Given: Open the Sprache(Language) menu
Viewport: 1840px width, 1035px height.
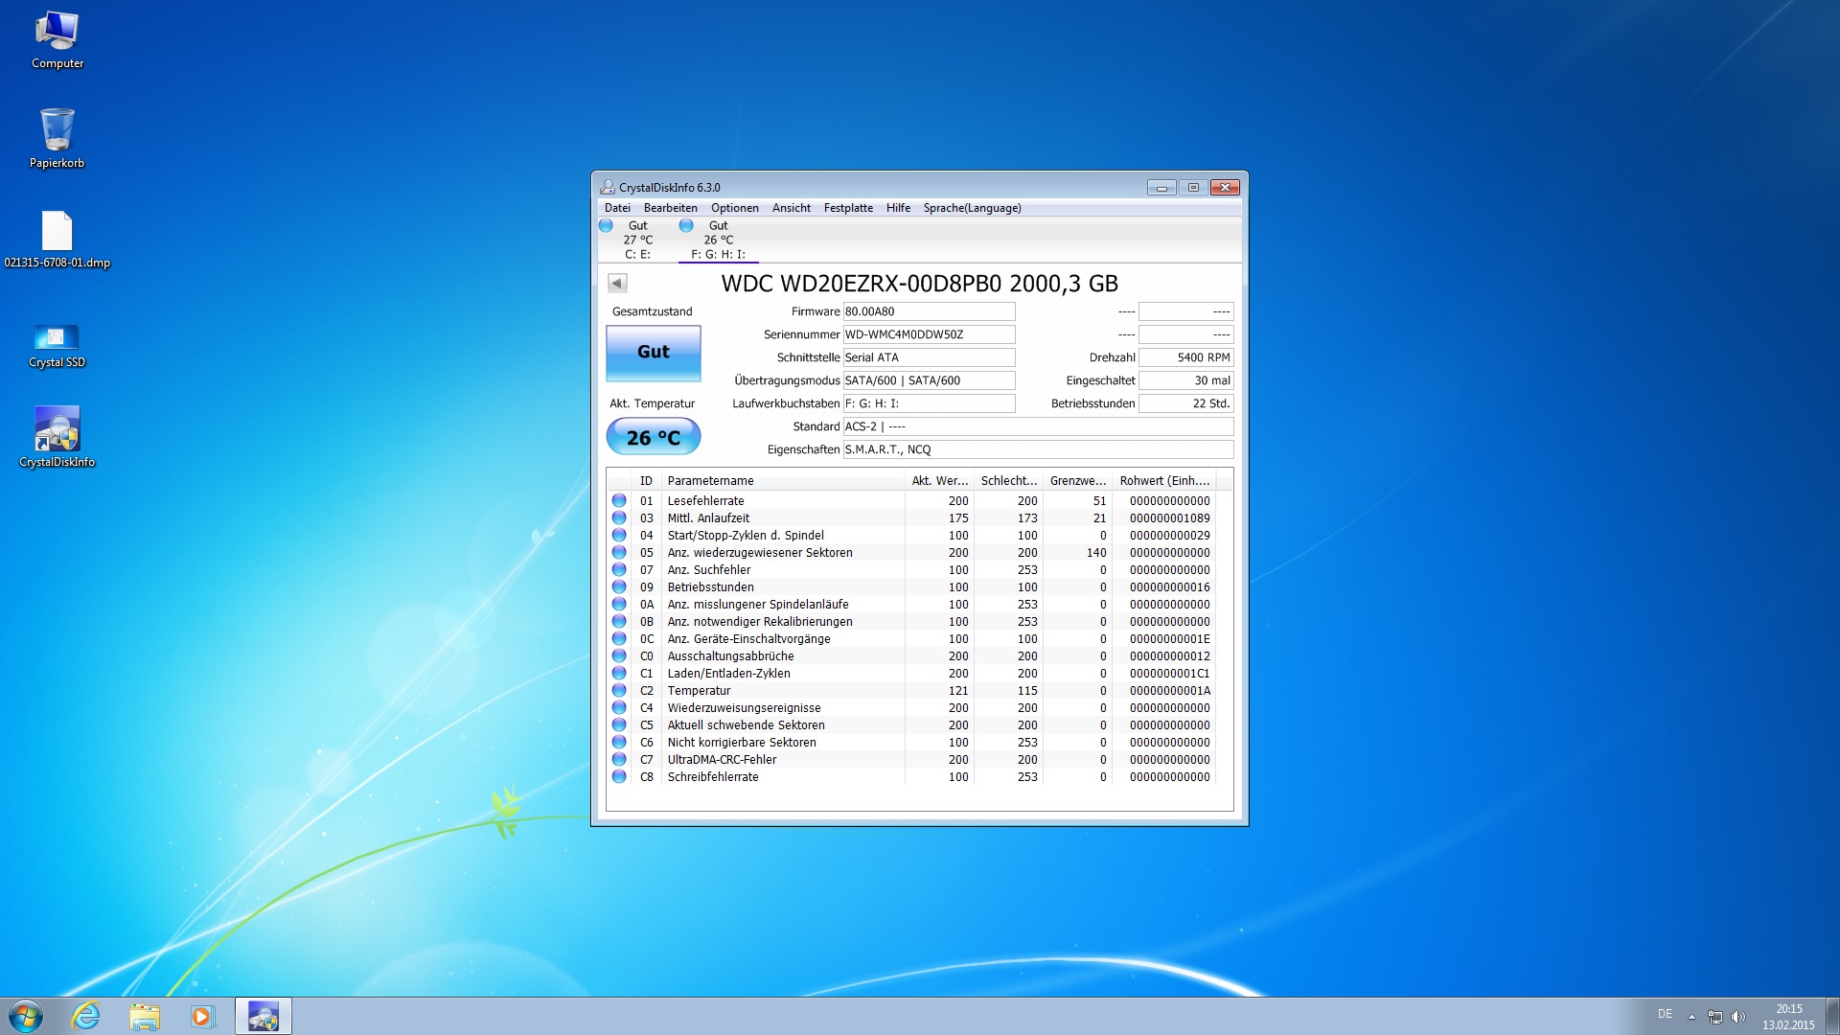Looking at the screenshot, I should (x=972, y=208).
